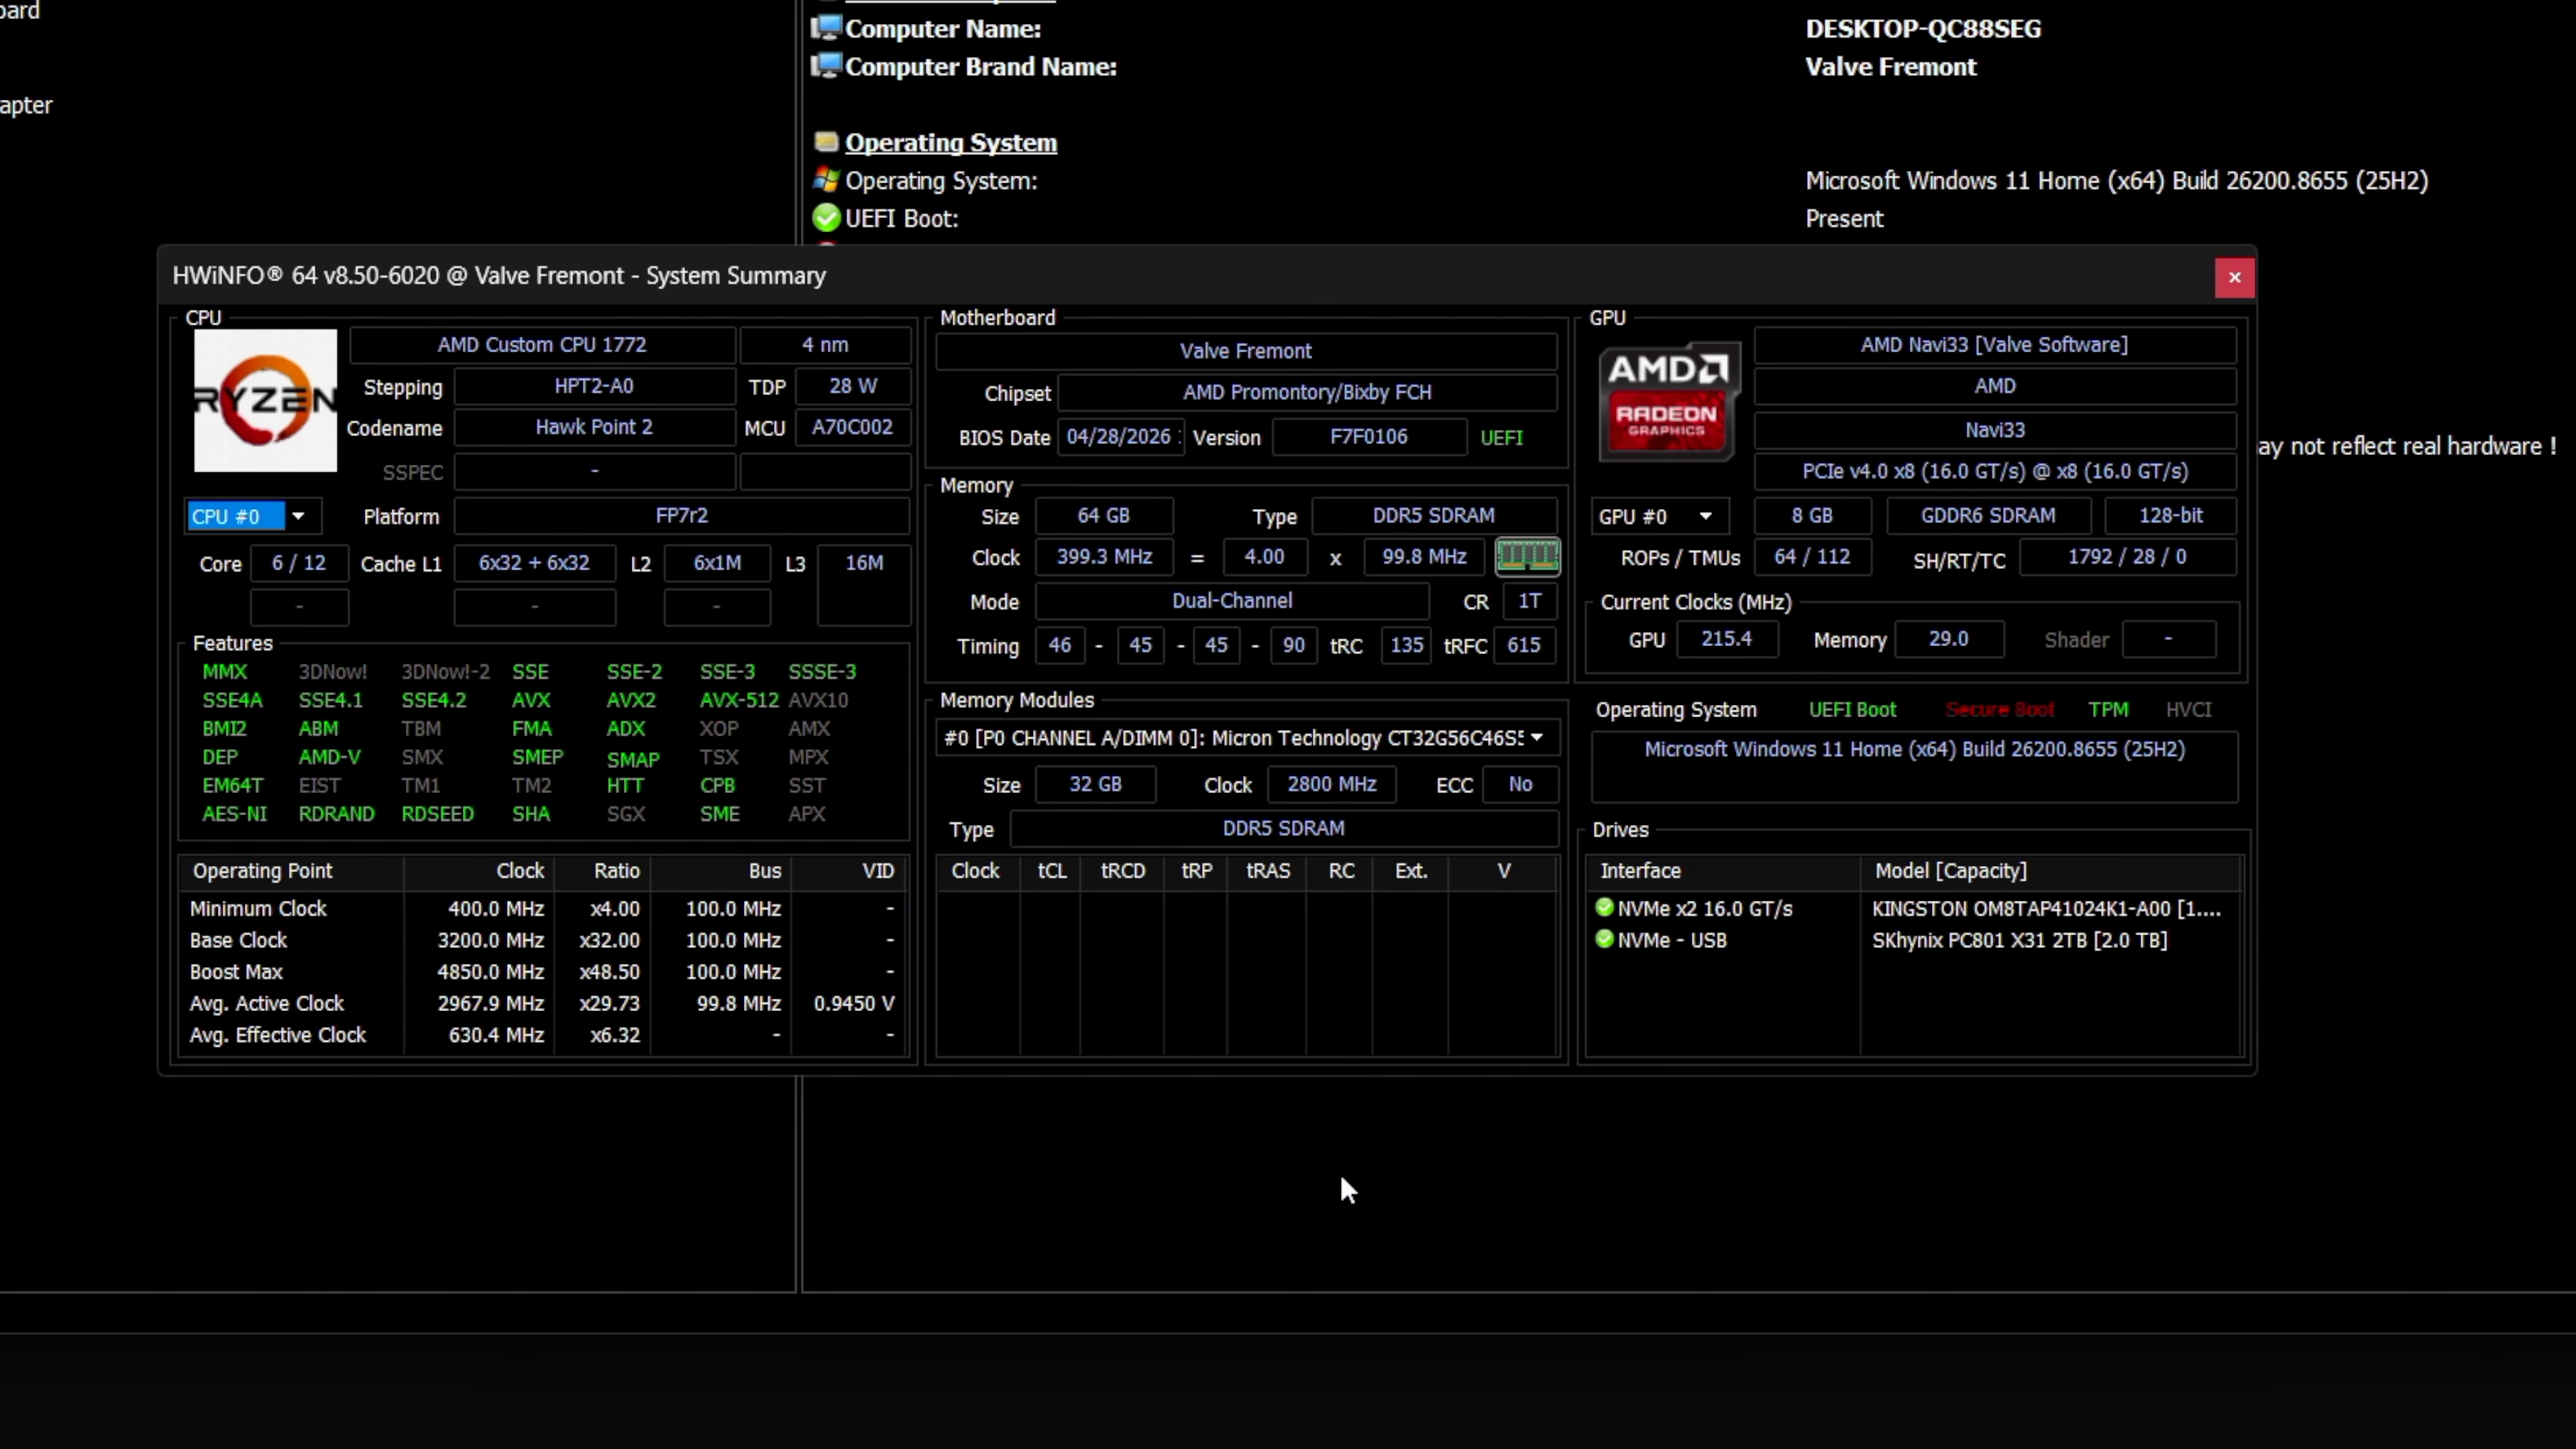
Task: Click the AMD Promontory/Bixby FCH chipset field
Action: pos(1307,392)
